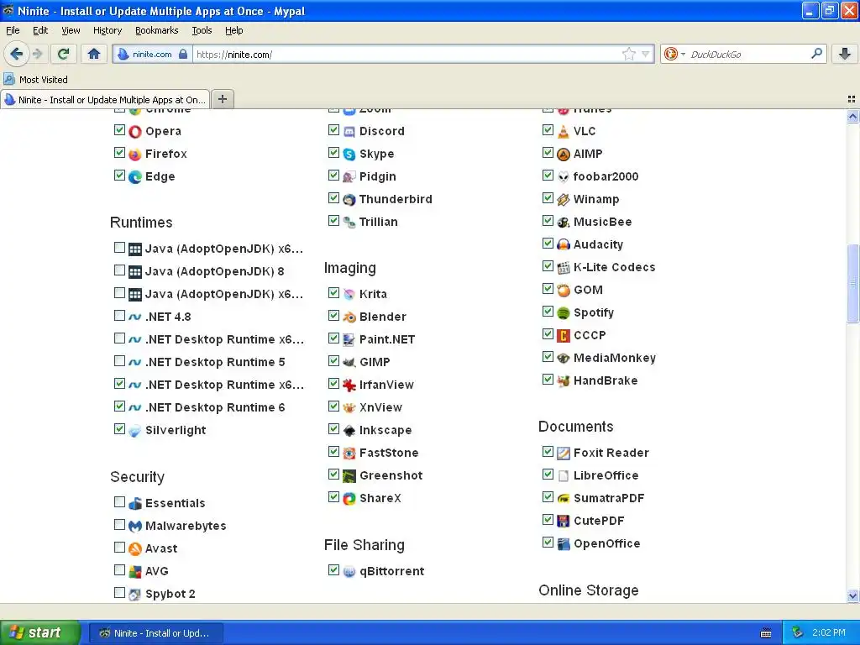The width and height of the screenshot is (860, 645).
Task: Click the vertical scrollbar thumb
Action: tap(852, 282)
